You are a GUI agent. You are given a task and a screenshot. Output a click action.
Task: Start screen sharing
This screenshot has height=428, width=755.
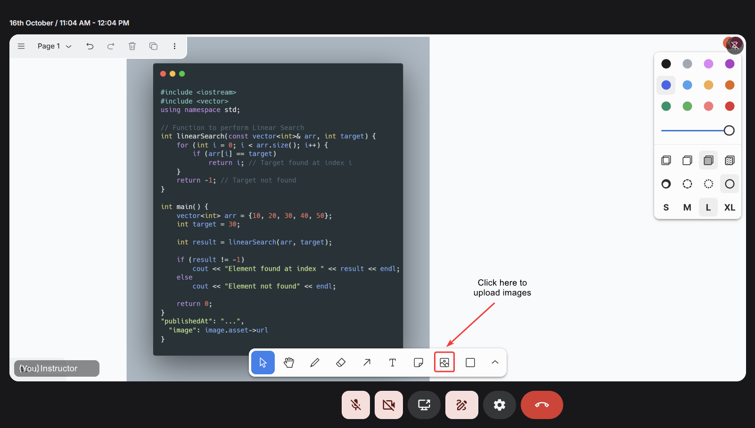pos(424,405)
